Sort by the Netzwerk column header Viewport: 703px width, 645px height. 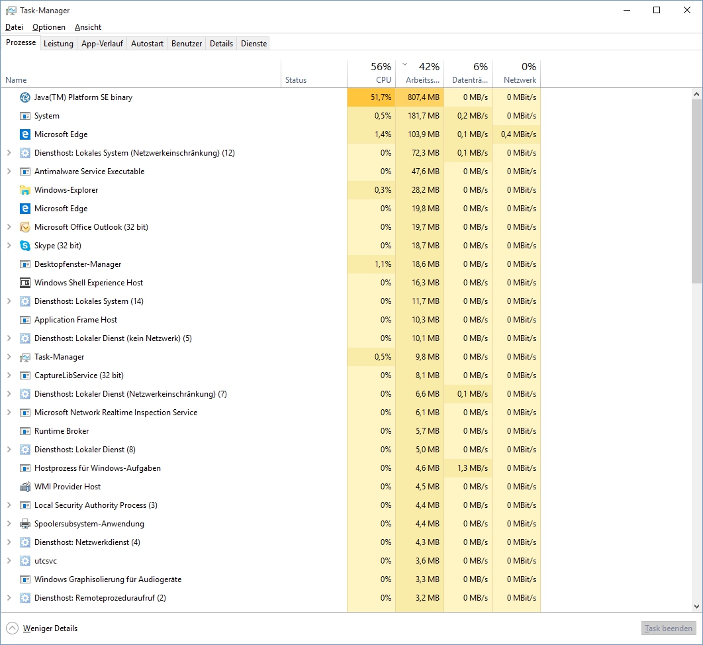click(x=516, y=74)
